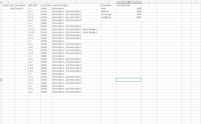Select the 'Deliverable 6' cell
The image size is (201, 124).
(76, 86)
